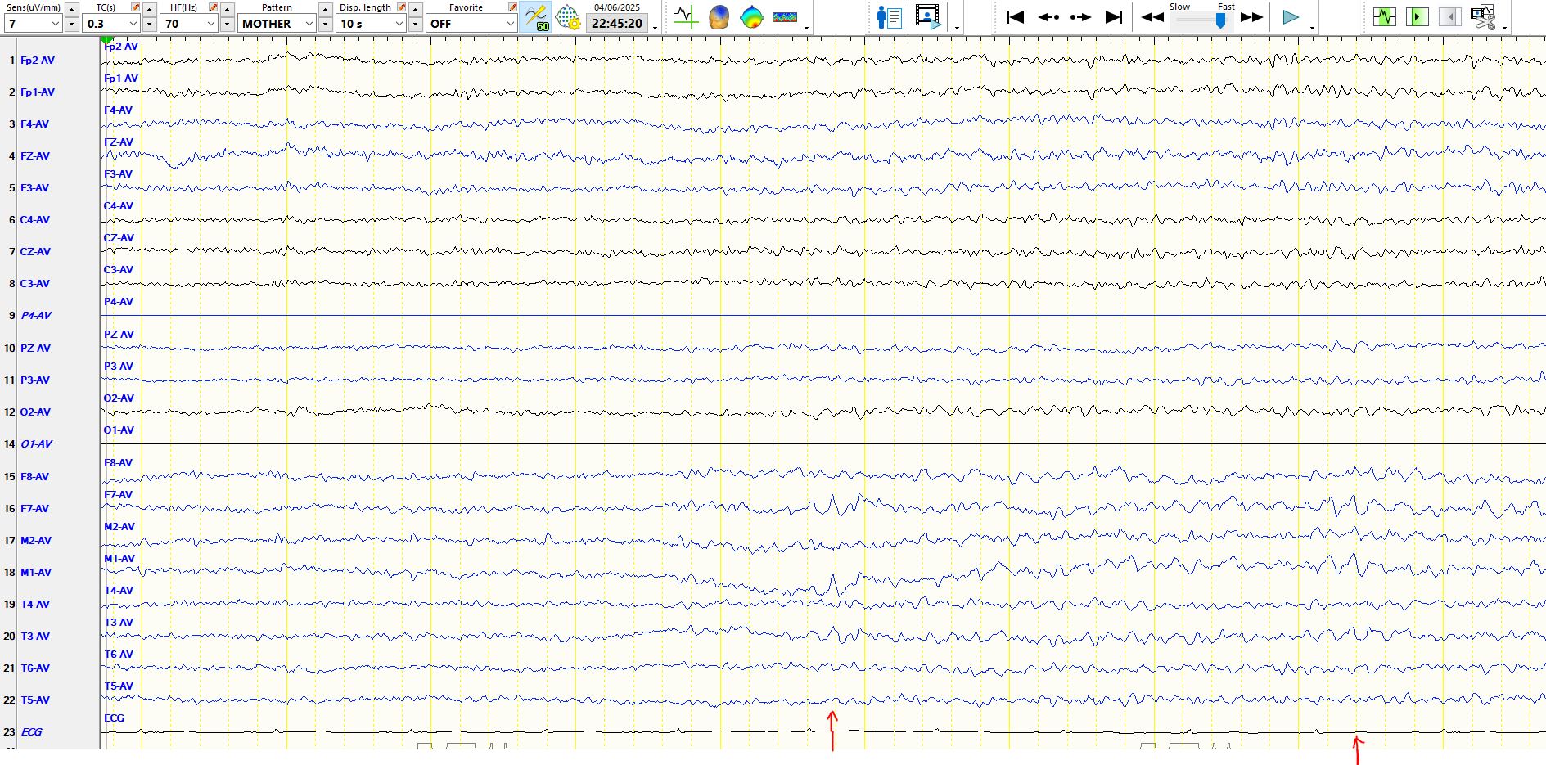Viewport: 1546px width, 765px height.
Task: Expand the arrow next to the play button
Action: 1312,28
